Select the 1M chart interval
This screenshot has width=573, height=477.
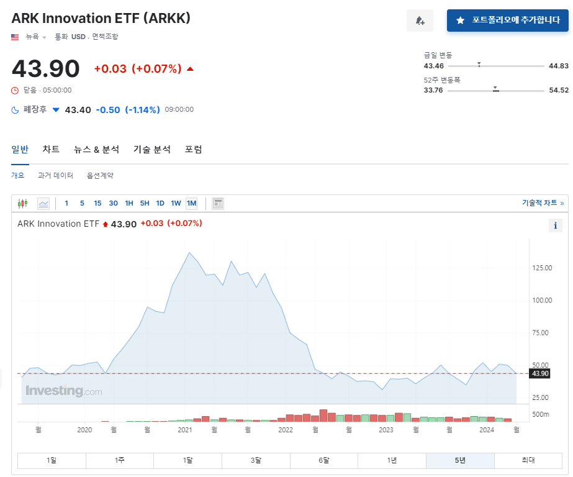[191, 203]
